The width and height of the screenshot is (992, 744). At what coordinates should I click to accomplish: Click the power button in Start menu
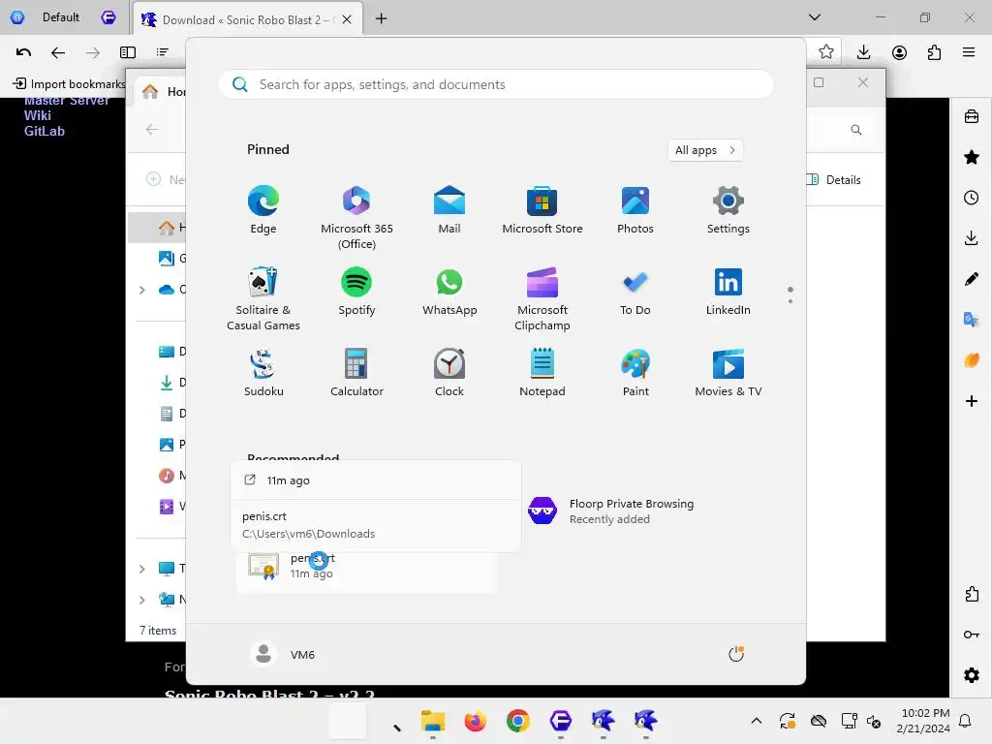click(x=736, y=654)
